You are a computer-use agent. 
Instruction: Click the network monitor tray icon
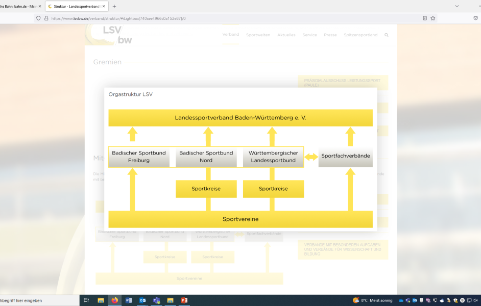[x=469, y=300]
